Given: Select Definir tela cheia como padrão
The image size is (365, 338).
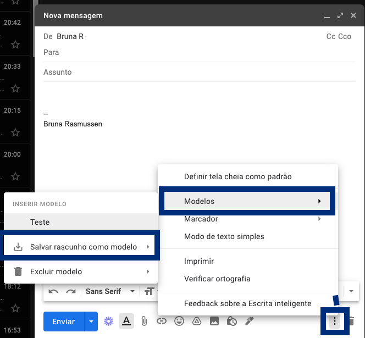Looking at the screenshot, I should click(x=248, y=176).
